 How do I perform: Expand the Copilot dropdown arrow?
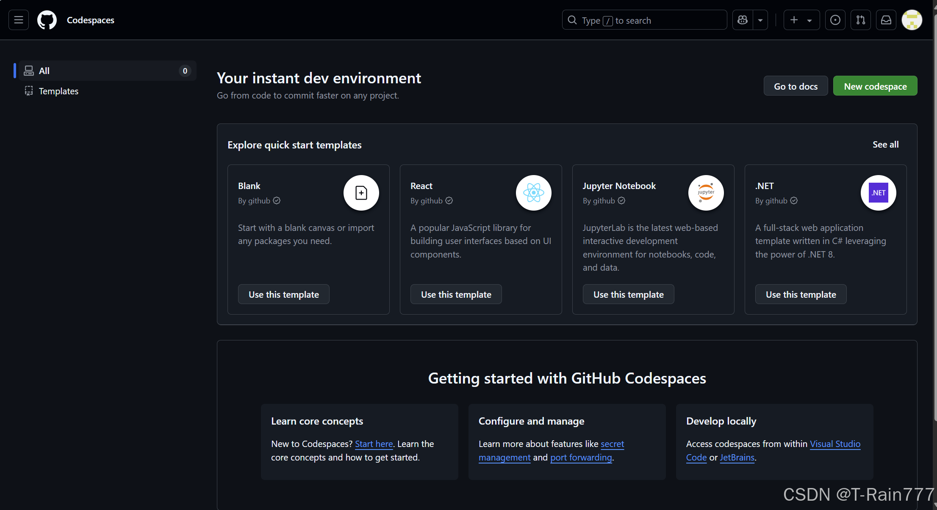pyautogui.click(x=760, y=20)
